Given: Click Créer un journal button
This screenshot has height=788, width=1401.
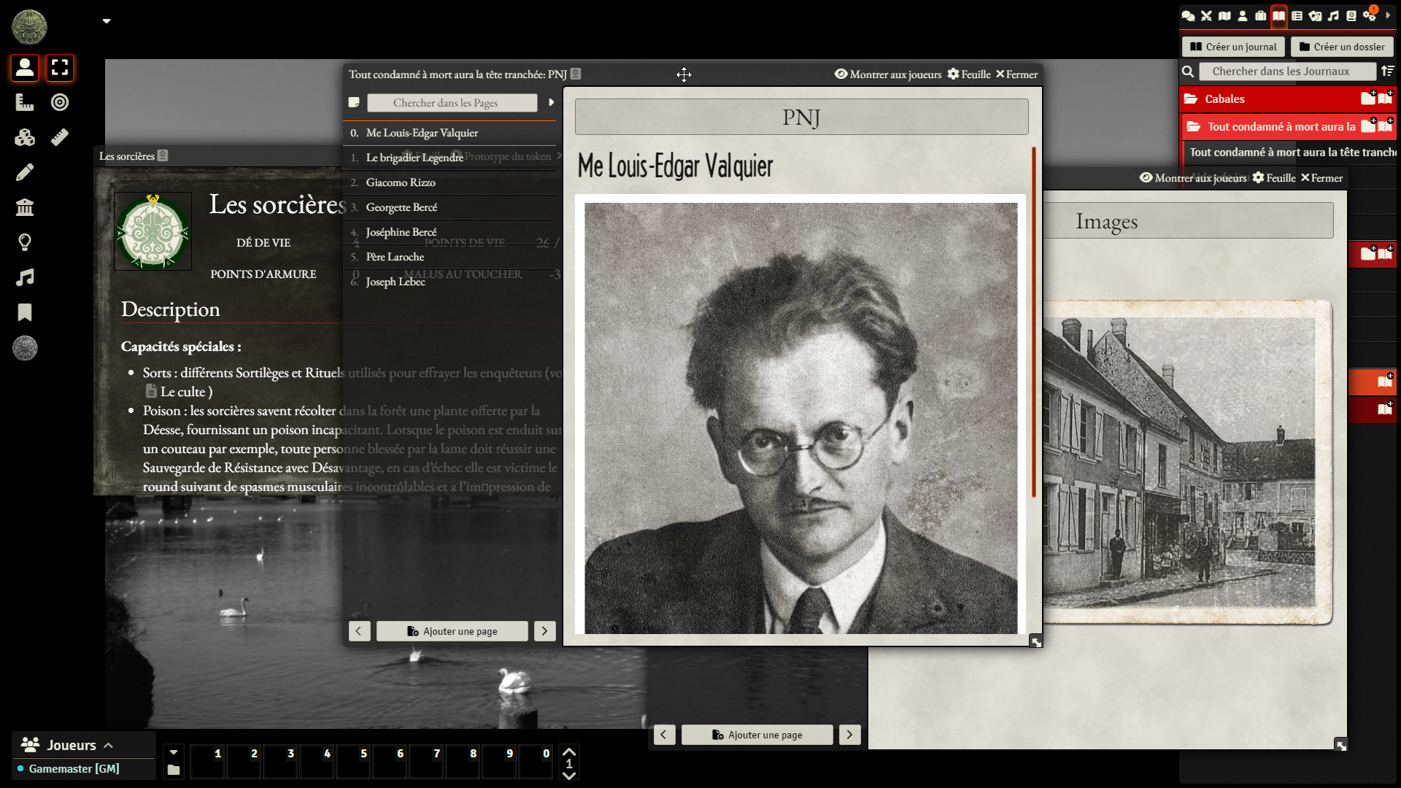Looking at the screenshot, I should click(x=1233, y=47).
